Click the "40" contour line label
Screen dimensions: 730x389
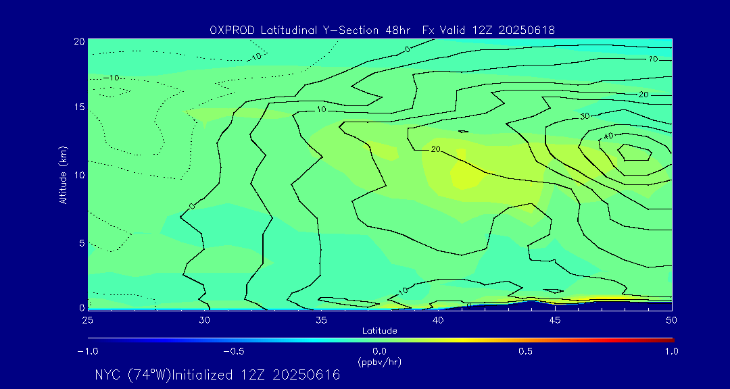tap(609, 136)
